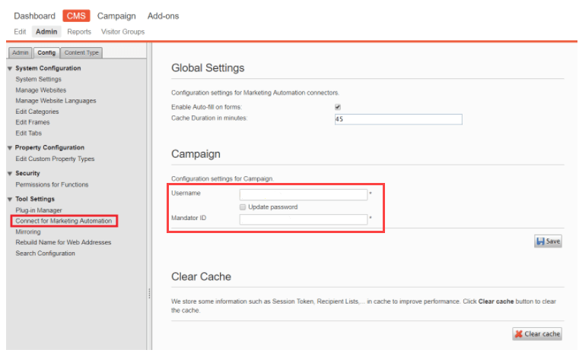Collapse the Tool Settings section
579x353 pixels.
click(10, 200)
